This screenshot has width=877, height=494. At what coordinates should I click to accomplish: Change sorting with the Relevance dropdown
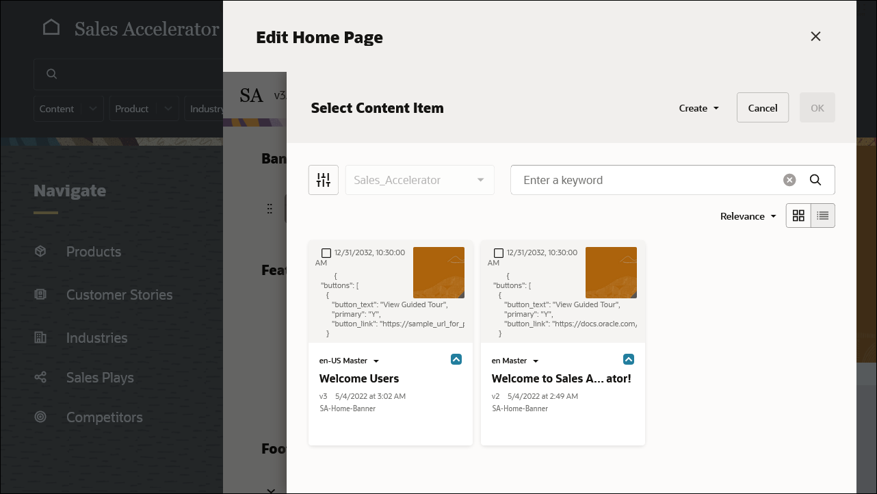coord(748,216)
